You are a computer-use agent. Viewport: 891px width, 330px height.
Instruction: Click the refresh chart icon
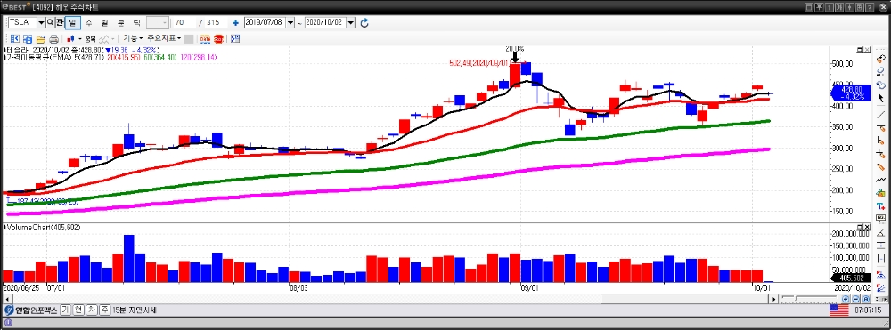[x=364, y=22]
